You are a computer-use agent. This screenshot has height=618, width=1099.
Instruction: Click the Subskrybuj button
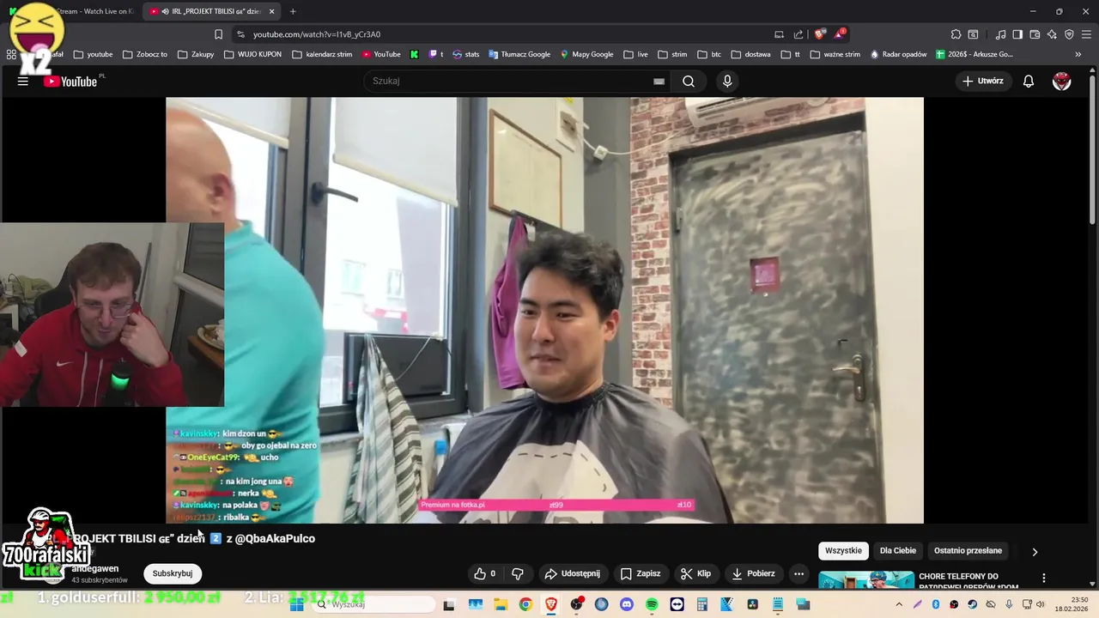(172, 573)
